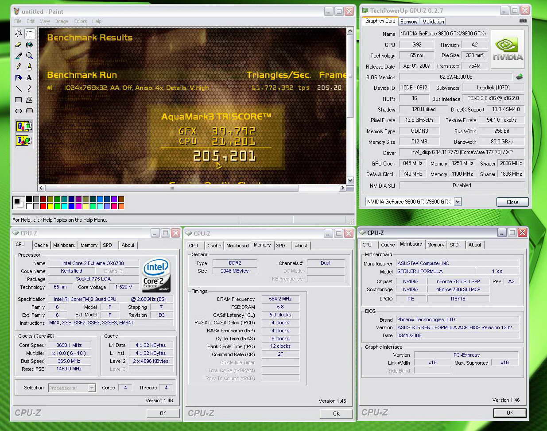Click Paint vertical scrollbar down arrow
This screenshot has height=431, width=547.
click(x=350, y=181)
